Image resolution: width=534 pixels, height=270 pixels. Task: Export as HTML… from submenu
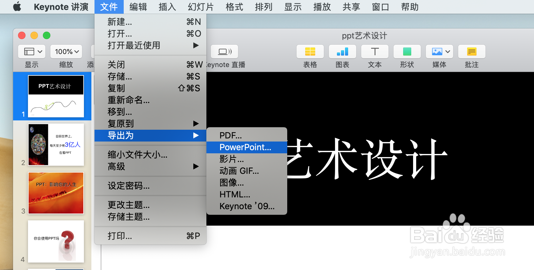[x=247, y=194]
